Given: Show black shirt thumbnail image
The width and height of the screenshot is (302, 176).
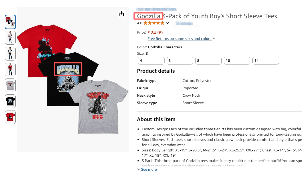Looking at the screenshot, I should pyautogui.click(x=10, y=101).
